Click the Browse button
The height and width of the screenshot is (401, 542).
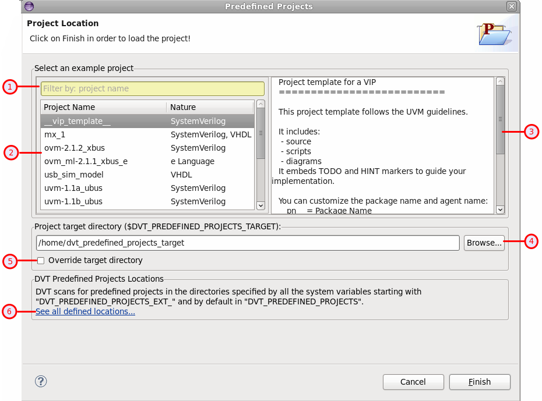tap(484, 243)
